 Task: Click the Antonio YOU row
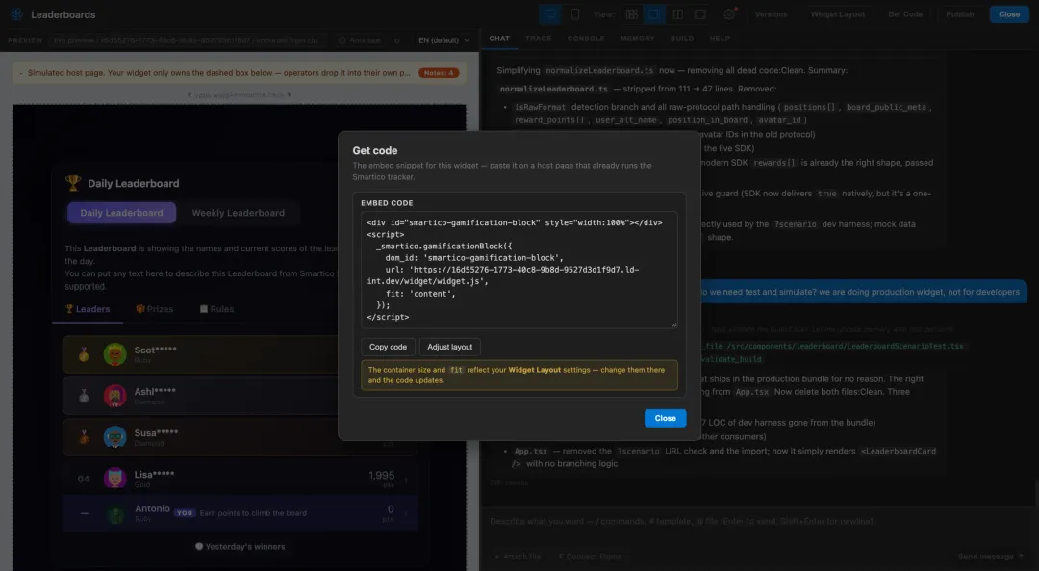click(x=240, y=512)
